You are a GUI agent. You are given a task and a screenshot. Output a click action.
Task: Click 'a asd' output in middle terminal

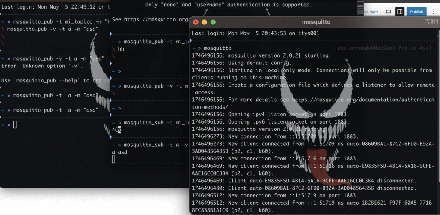point(119,152)
